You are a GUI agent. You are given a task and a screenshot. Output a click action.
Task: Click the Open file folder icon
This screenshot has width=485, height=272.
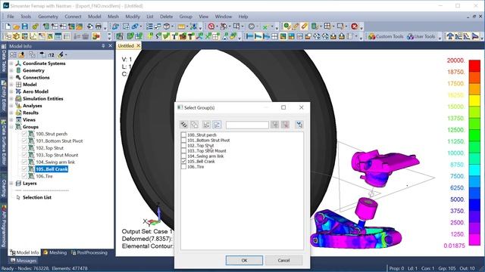[17, 26]
